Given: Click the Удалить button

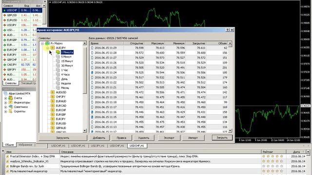Looking at the screenshot, I should pyautogui.click(x=144, y=138).
